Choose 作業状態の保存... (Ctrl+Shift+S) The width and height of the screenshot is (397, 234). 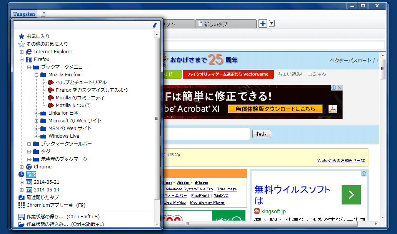click(63, 217)
